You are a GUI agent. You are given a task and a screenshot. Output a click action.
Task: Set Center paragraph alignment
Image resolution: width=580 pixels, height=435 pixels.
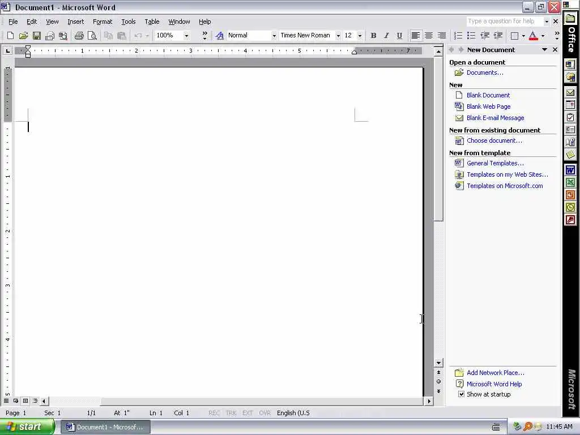coord(429,36)
